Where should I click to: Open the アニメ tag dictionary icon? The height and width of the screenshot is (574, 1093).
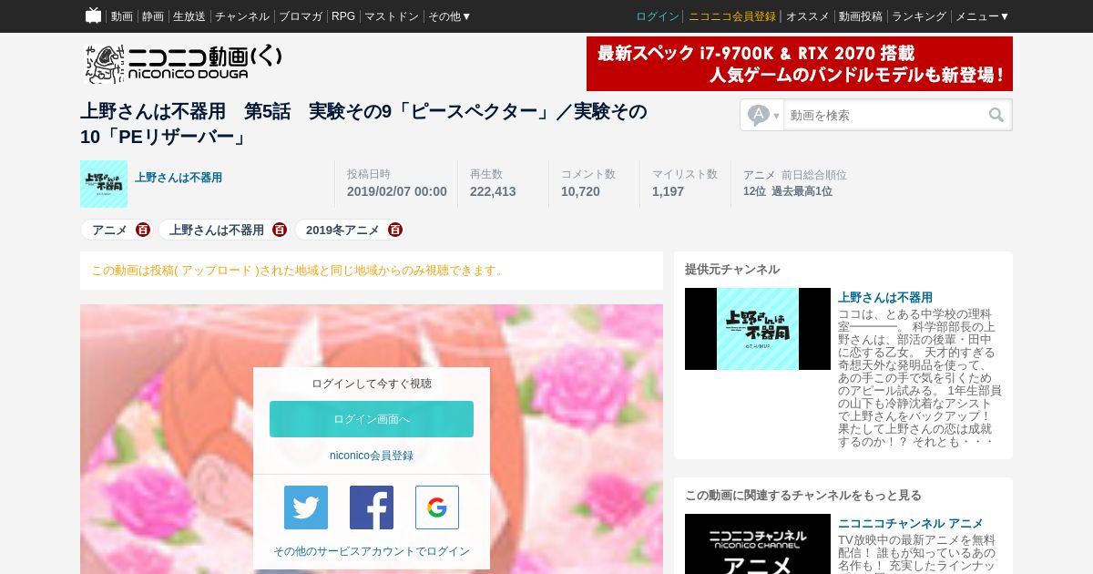143,230
